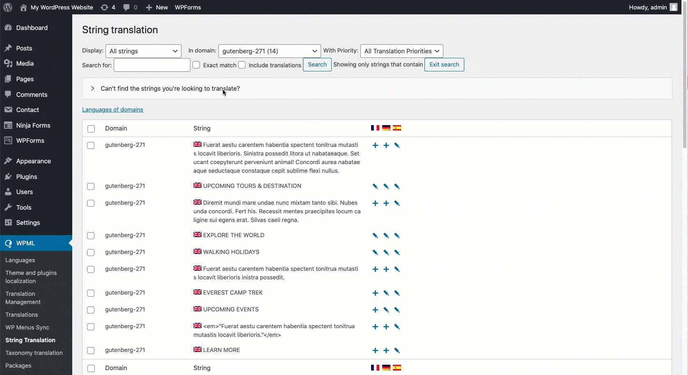
Task: Click Spanish flag in table header
Action: pyautogui.click(x=397, y=128)
